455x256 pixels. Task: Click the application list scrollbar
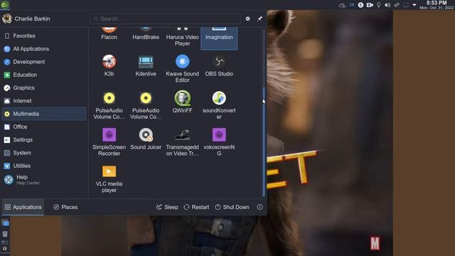264,142
